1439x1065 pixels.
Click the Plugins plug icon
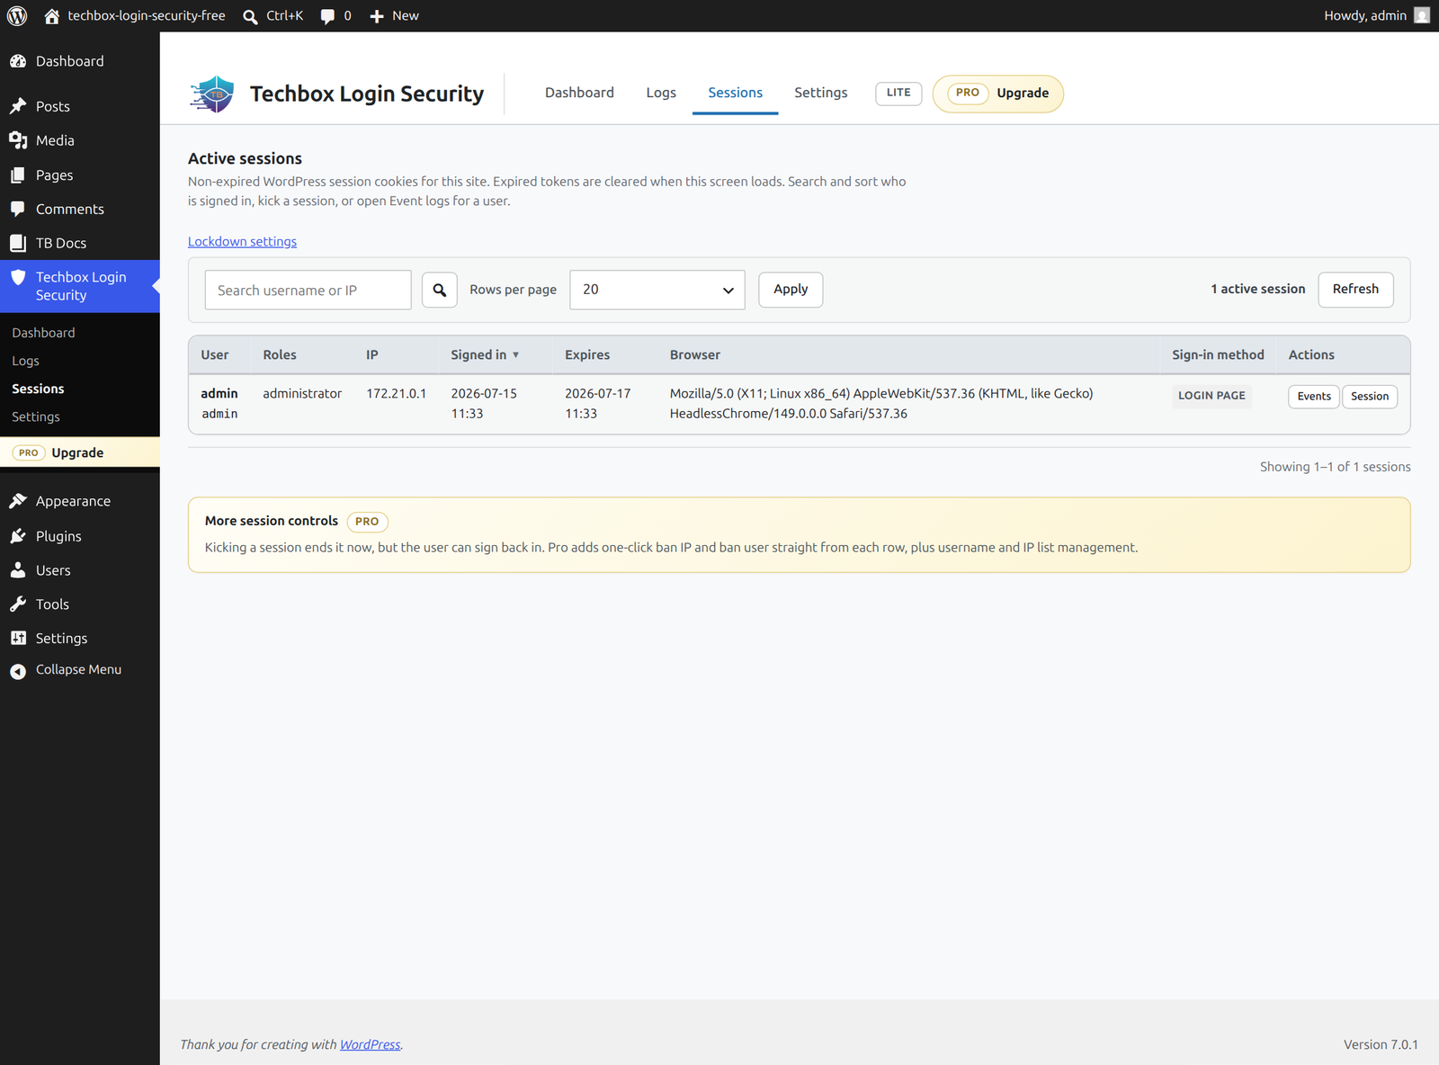pyautogui.click(x=18, y=536)
